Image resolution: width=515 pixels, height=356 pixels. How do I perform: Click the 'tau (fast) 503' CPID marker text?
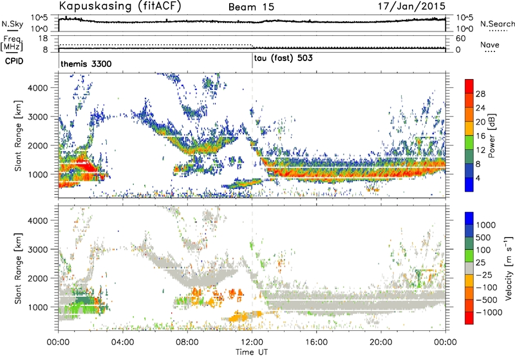click(x=283, y=58)
